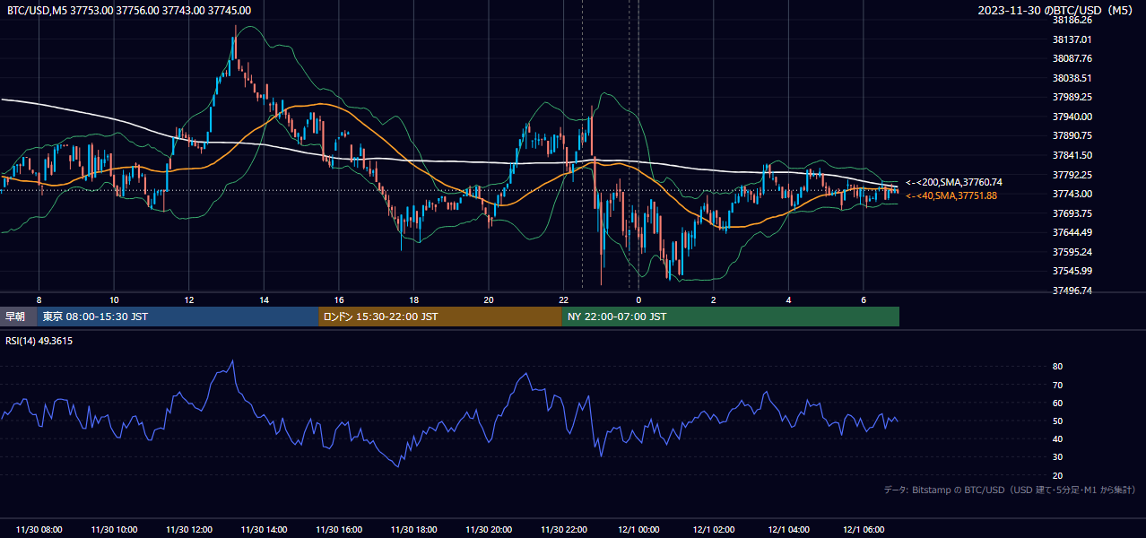Click the RSI 60 level label
The width and height of the screenshot is (1146, 538).
[1058, 403]
